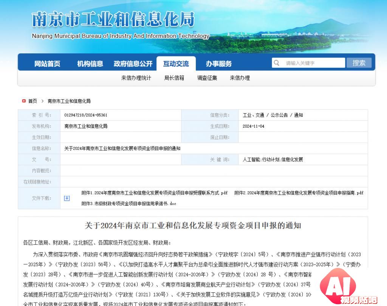Open 南京市工业和信息化局 breadcrumb link
387x306 pixels.
click(x=69, y=101)
